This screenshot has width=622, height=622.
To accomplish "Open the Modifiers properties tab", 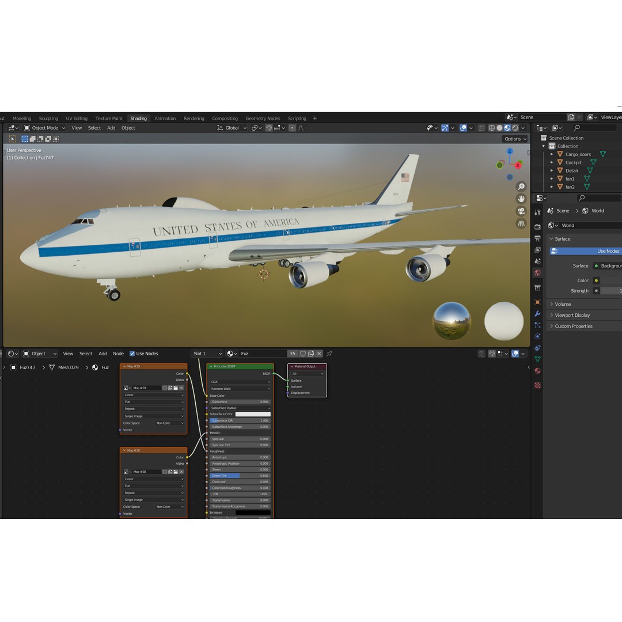I will (537, 313).
